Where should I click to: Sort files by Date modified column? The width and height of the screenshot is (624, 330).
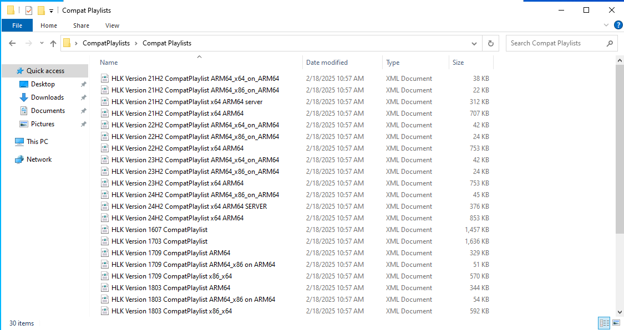point(327,63)
